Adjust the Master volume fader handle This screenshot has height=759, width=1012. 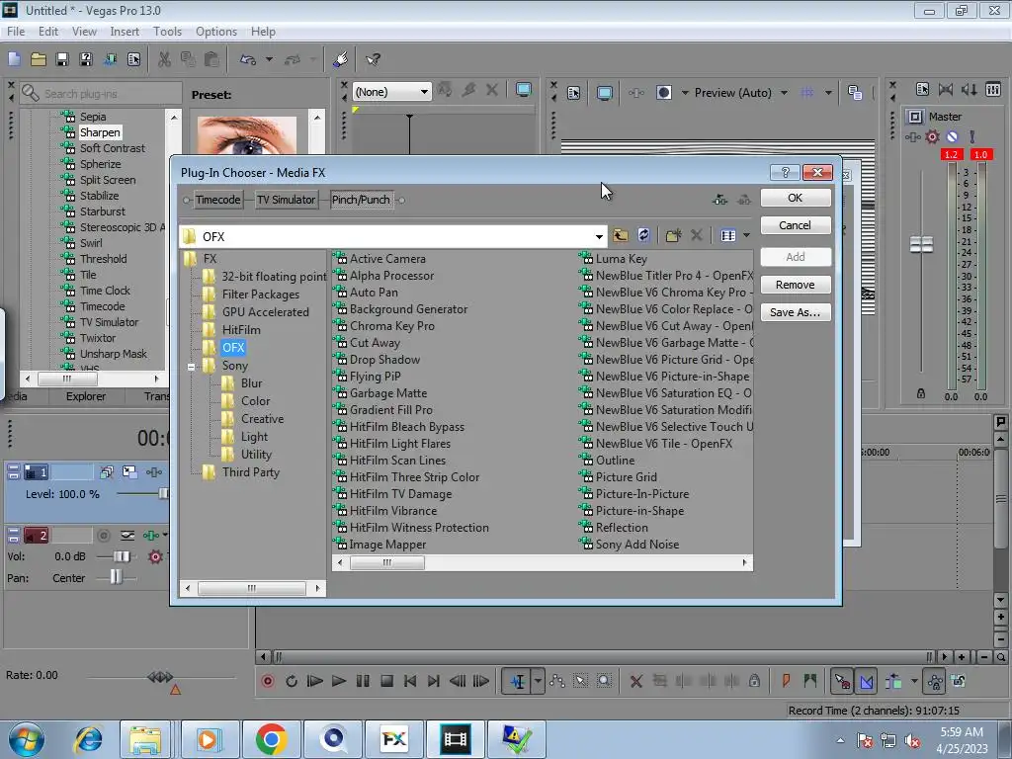(x=921, y=245)
